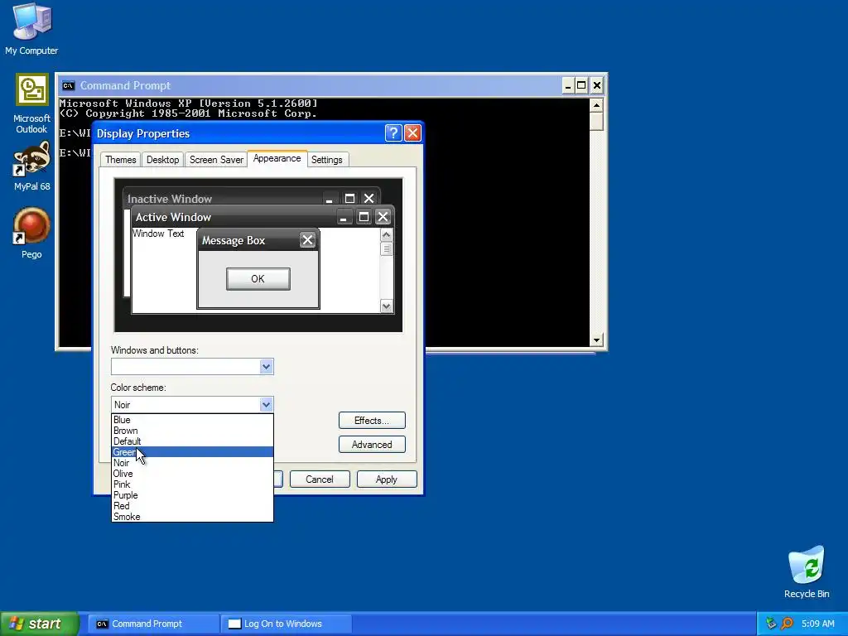Open the MyPal 68 browser shortcut
Viewport: 848px width, 636px height.
(31, 166)
